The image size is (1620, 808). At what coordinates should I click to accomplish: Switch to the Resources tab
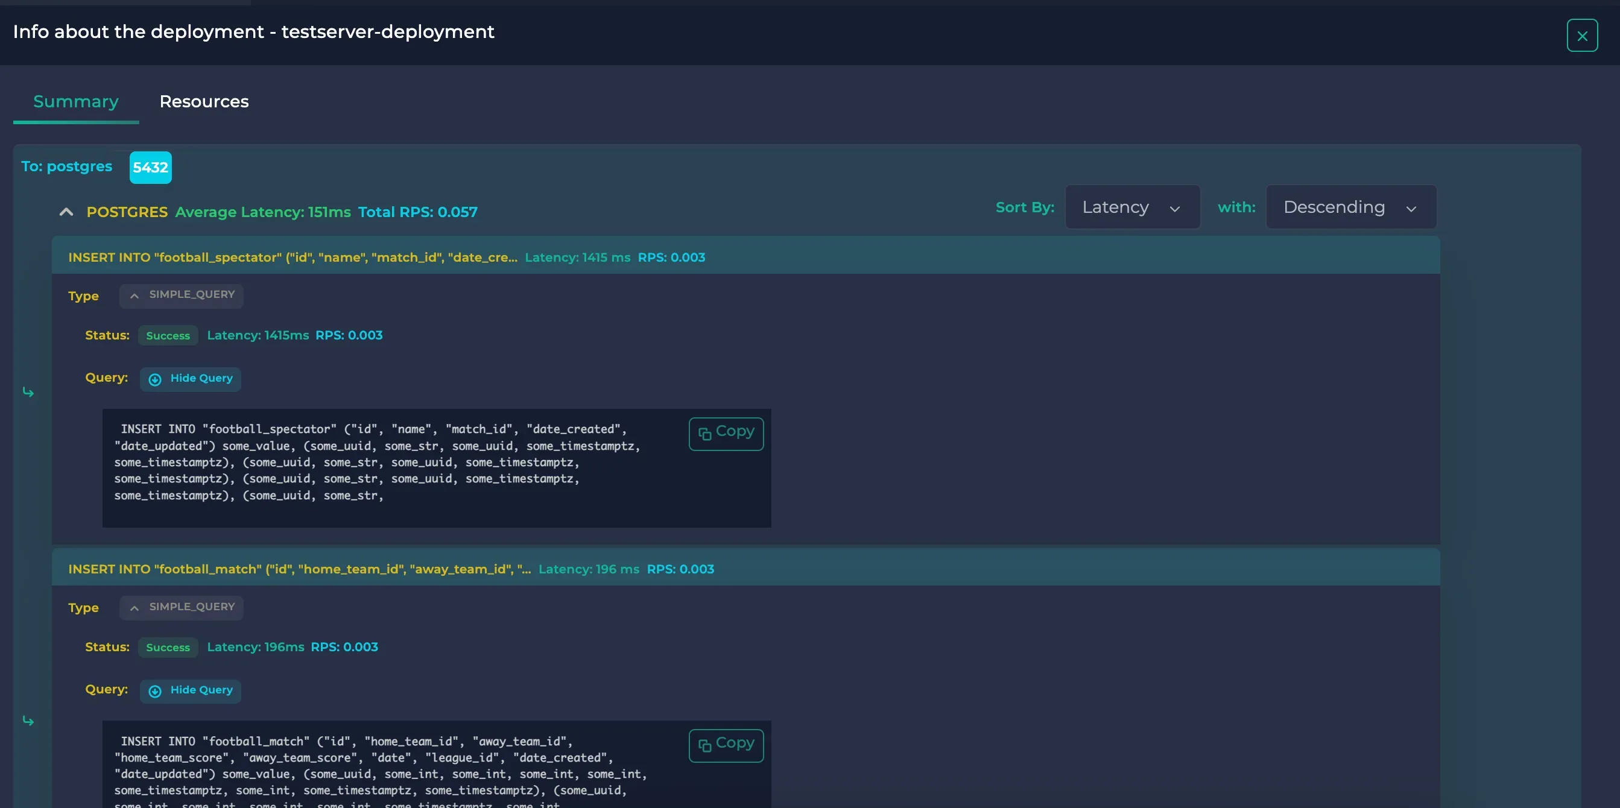(x=204, y=101)
